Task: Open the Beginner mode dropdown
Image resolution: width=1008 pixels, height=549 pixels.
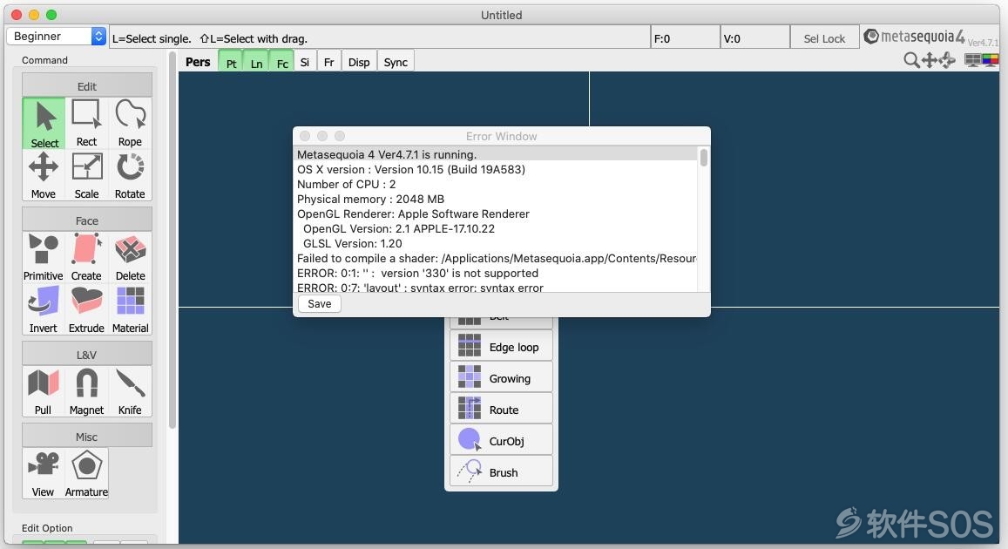Action: (56, 36)
